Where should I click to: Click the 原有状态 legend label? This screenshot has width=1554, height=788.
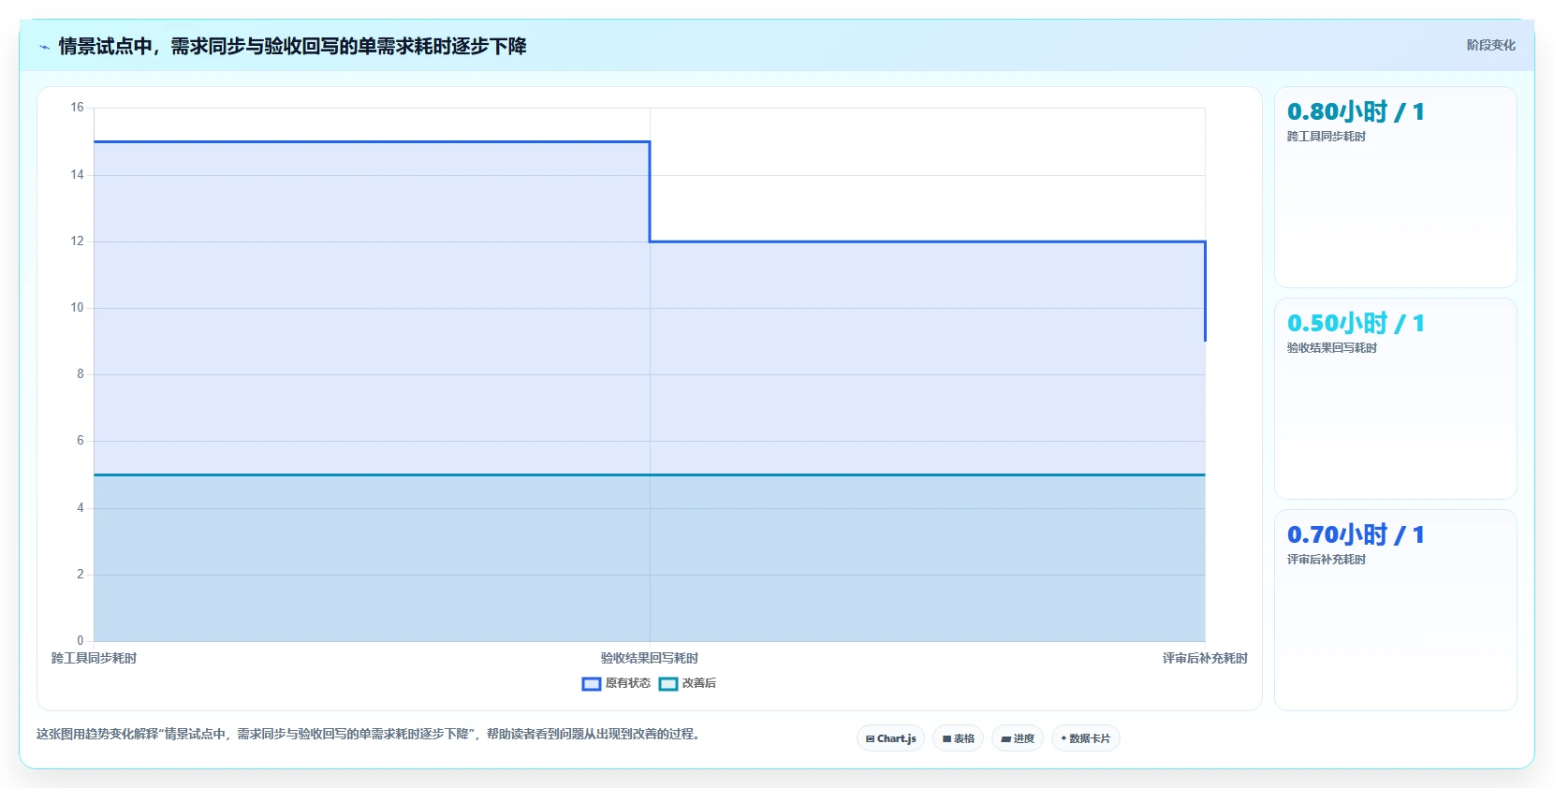coord(627,683)
